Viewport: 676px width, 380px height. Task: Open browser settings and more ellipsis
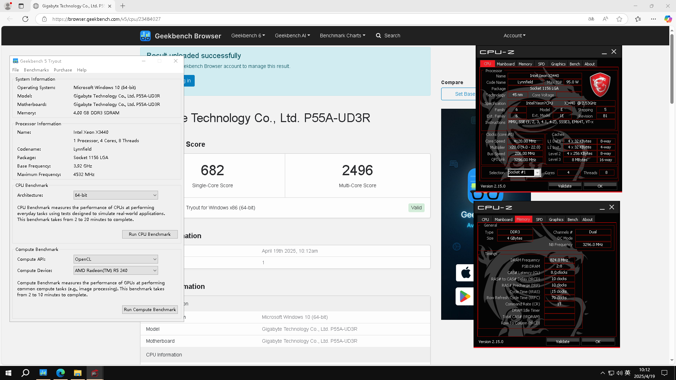coord(653,19)
